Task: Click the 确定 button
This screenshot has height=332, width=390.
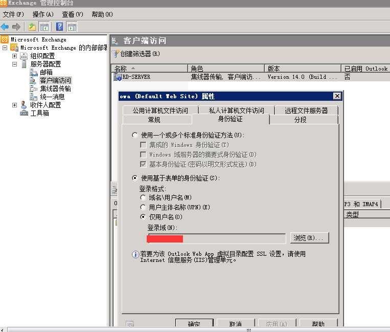Action: point(194,323)
